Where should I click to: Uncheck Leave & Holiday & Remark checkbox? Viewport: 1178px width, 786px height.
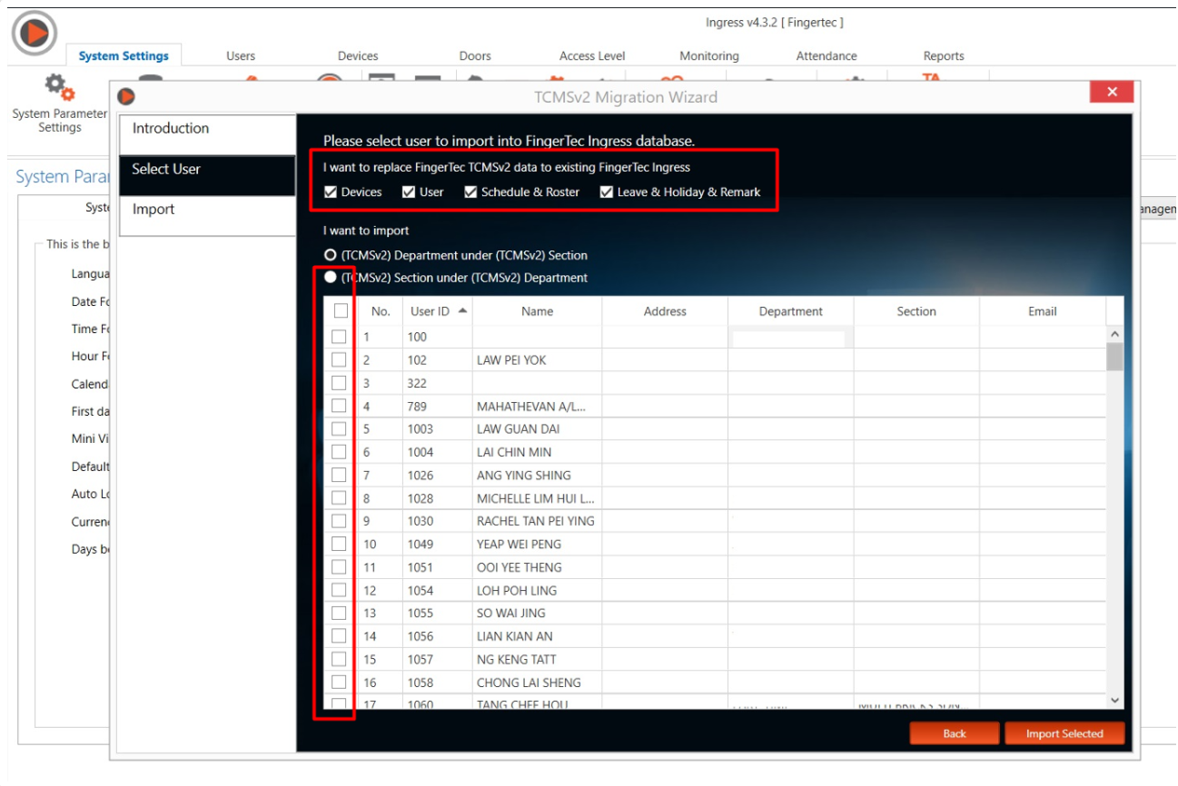tap(607, 192)
